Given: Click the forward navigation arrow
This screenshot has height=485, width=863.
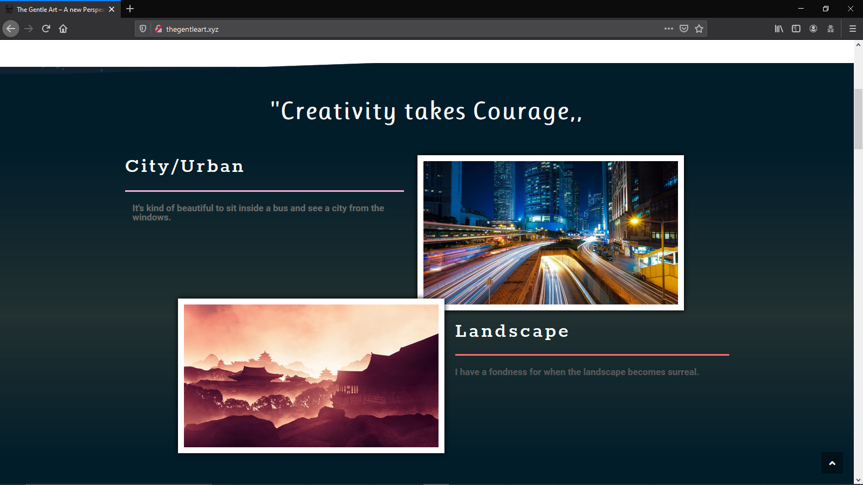Looking at the screenshot, I should pyautogui.click(x=28, y=29).
